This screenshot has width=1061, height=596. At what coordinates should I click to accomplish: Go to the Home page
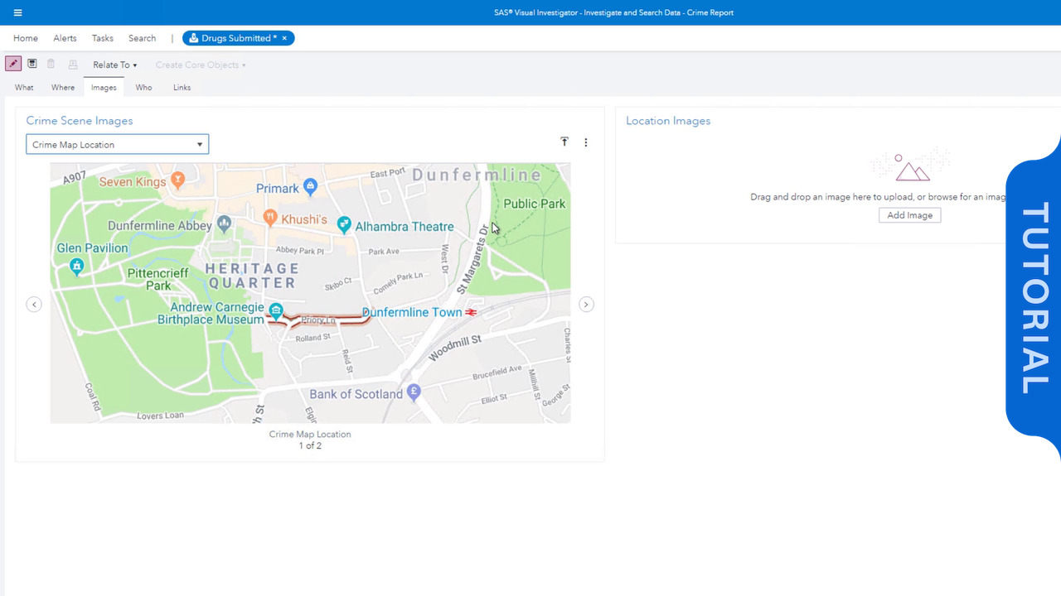coord(26,38)
